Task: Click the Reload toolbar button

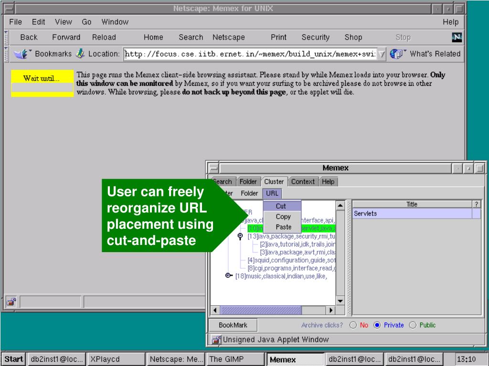Action: [104, 37]
